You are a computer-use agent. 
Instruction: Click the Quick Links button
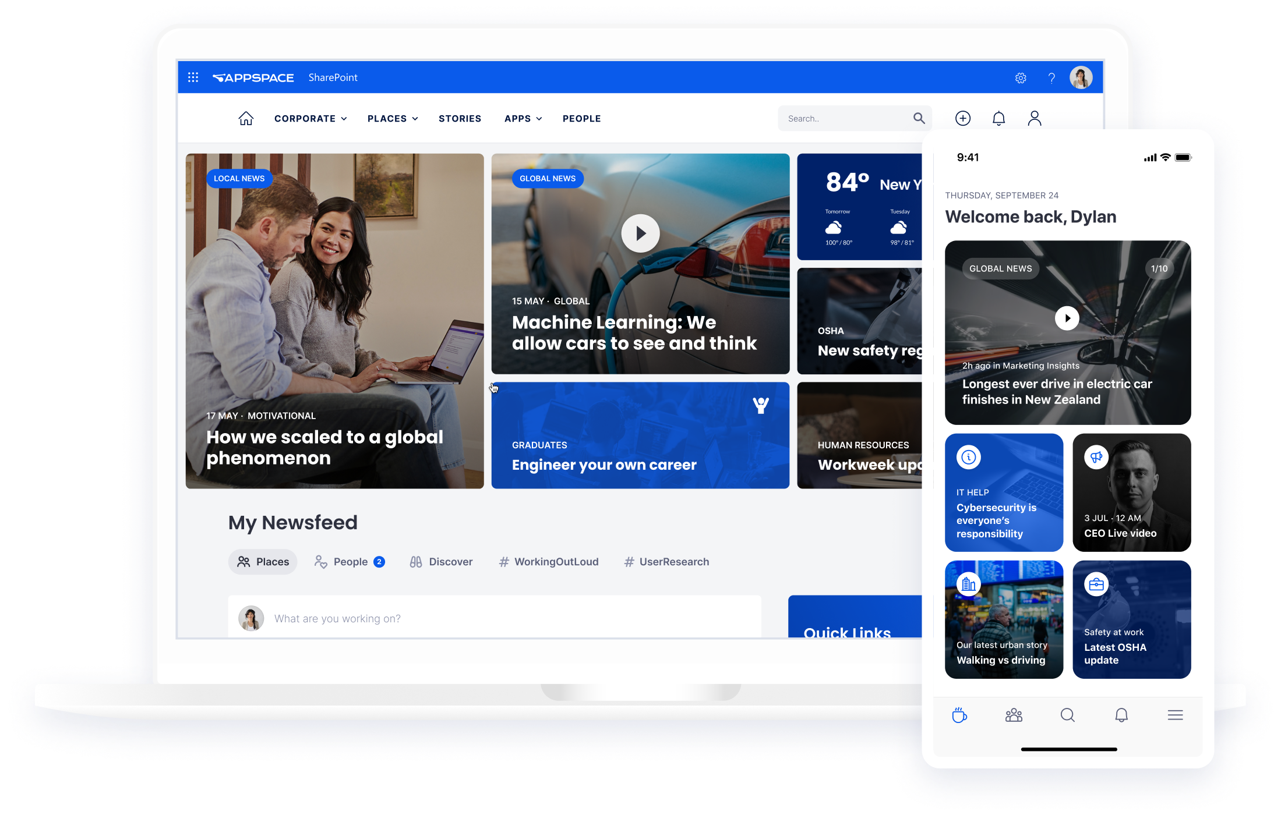point(848,632)
